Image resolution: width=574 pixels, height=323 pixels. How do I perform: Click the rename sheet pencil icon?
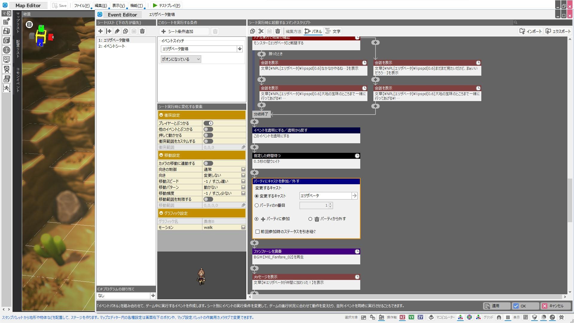117,31
